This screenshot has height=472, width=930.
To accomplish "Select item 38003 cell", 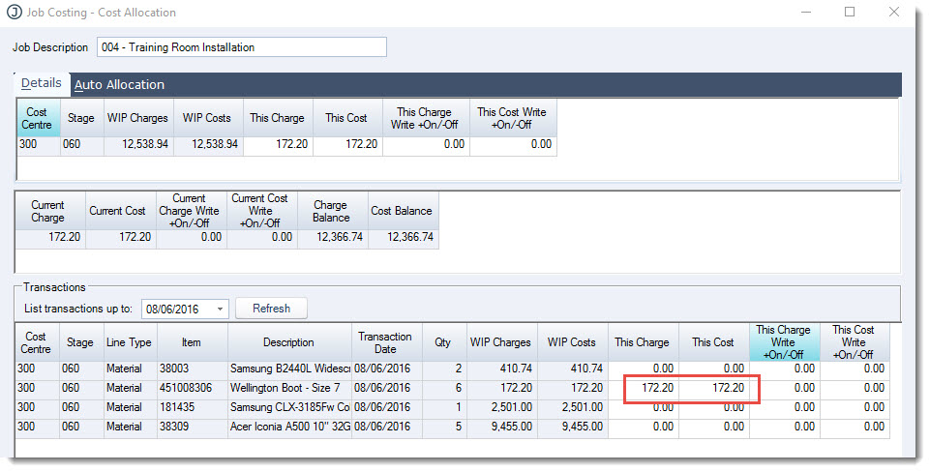I will tap(193, 369).
